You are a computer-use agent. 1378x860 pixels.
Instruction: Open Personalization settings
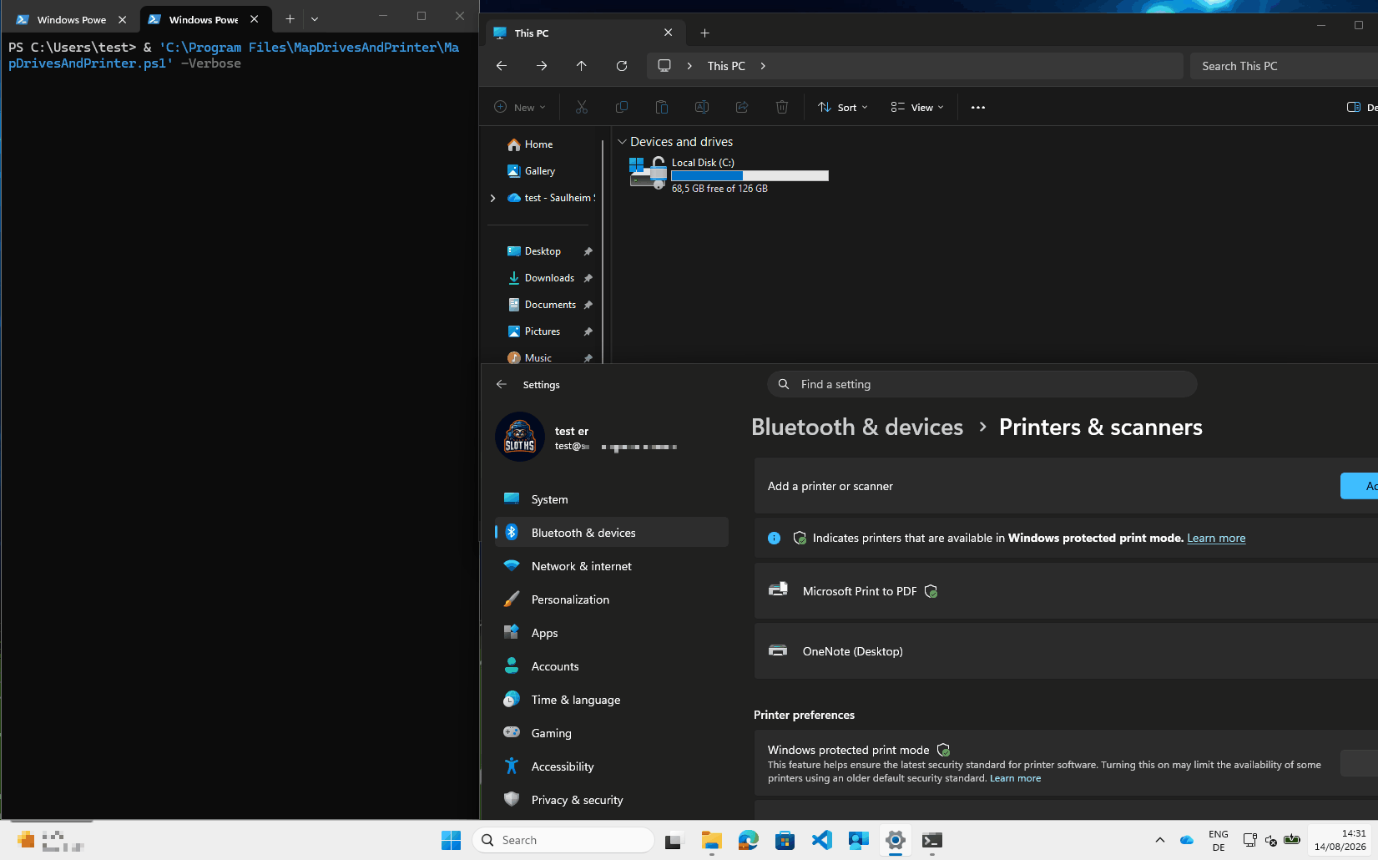[x=612, y=599]
